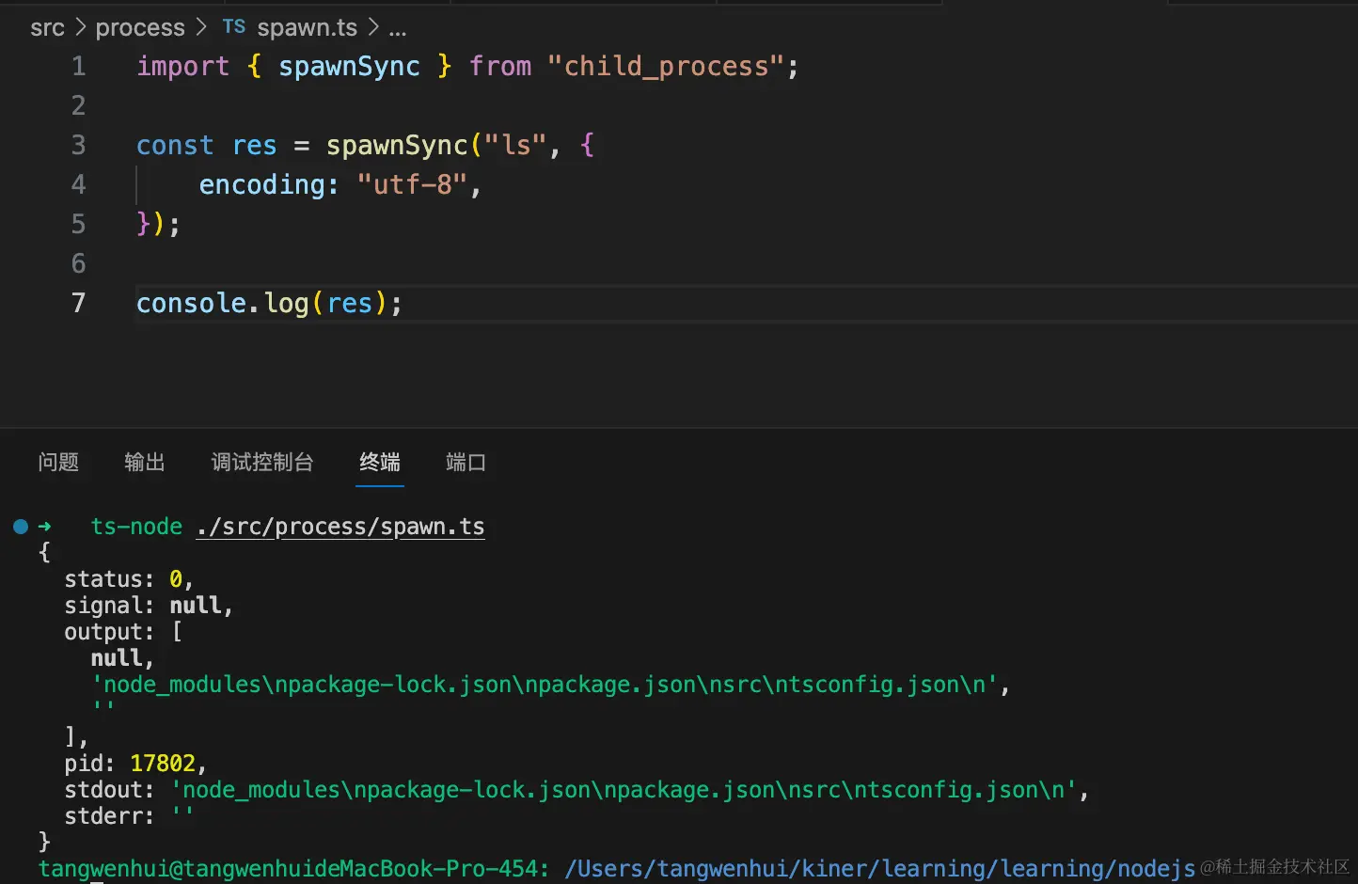Click the TS file icon in the breadcrumb
Image resolution: width=1358 pixels, height=884 pixels.
click(234, 27)
